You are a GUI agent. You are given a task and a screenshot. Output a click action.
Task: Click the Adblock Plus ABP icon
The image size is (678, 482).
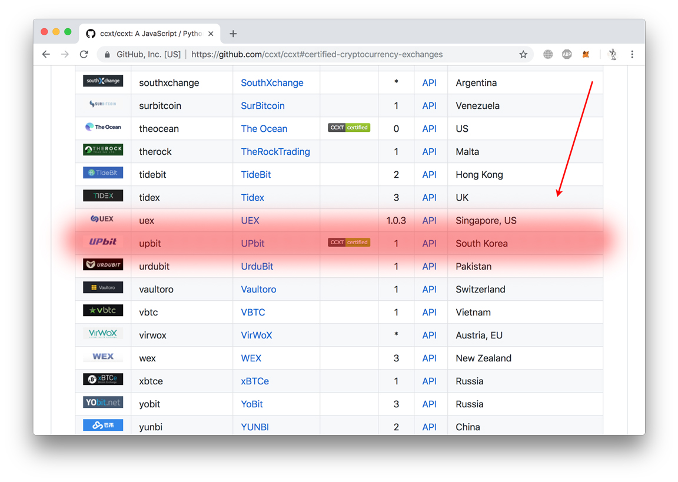pos(566,54)
